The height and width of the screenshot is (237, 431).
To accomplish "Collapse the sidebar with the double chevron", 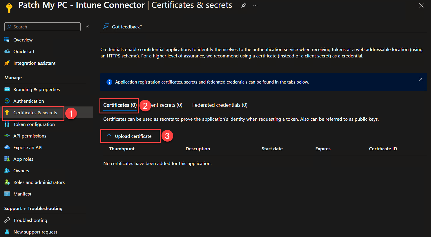I will click(87, 27).
